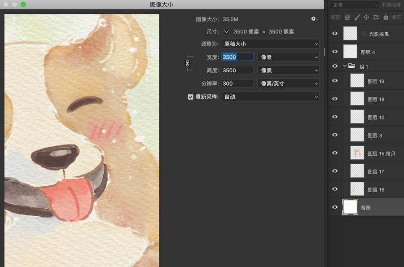404x267 pixels.
Task: Click the 图层 19 layer name
Action: click(376, 81)
